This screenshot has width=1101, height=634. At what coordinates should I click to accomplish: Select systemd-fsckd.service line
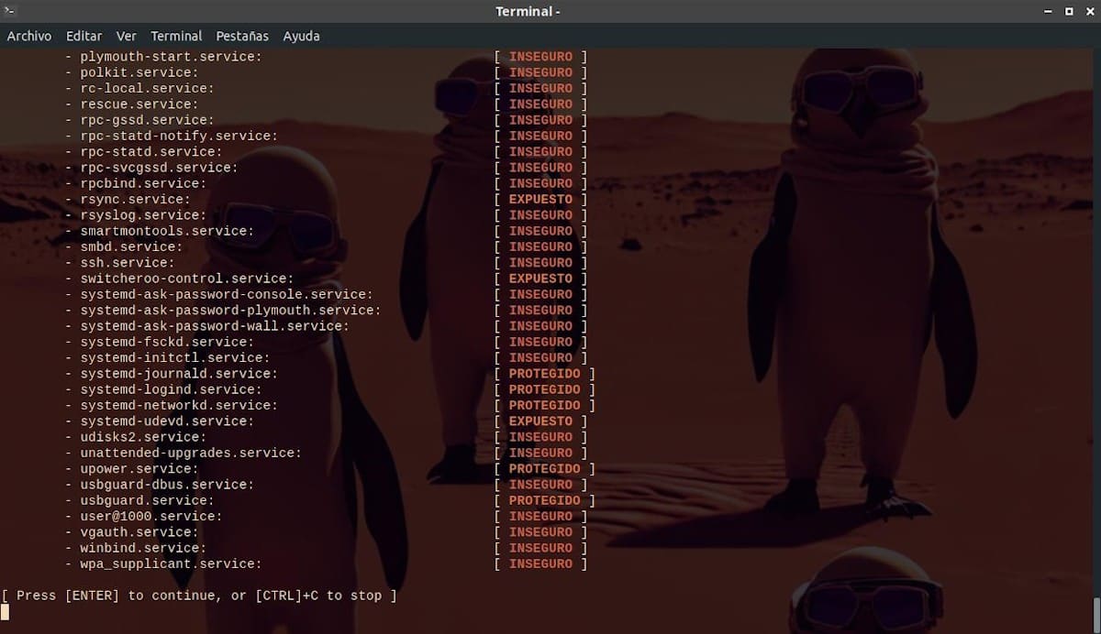coord(326,342)
